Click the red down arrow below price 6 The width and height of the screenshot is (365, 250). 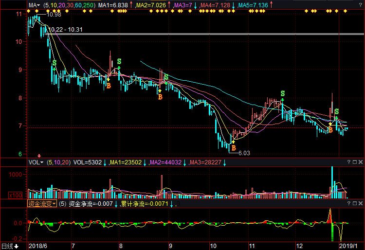click(39, 156)
